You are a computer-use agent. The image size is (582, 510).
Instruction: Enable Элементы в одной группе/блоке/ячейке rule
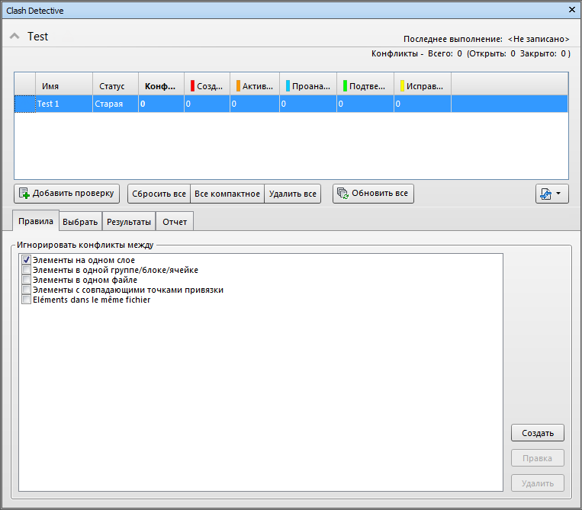point(27,270)
